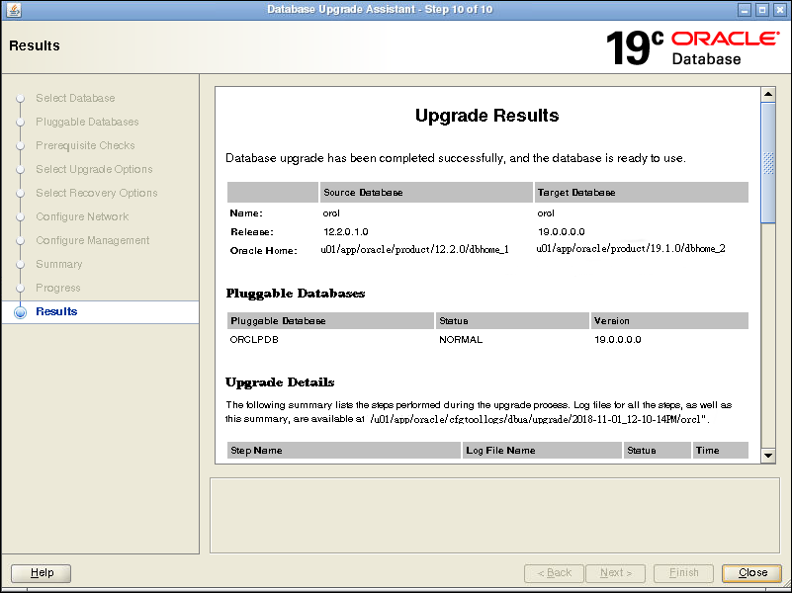Click the Oracle 19c Database logo
Image resolution: width=792 pixels, height=593 pixels.
[x=691, y=46]
